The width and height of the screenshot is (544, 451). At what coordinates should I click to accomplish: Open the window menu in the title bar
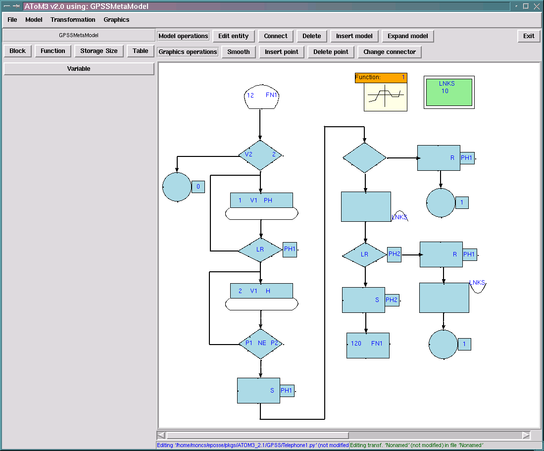click(x=6, y=6)
